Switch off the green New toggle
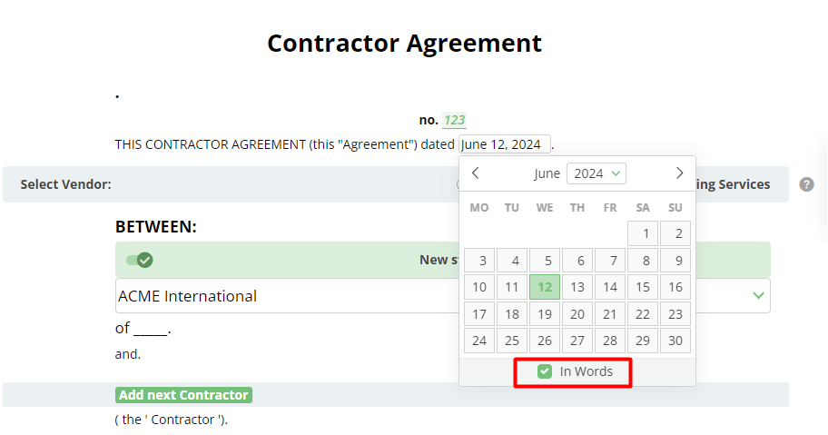This screenshot has width=828, height=435. [x=140, y=260]
